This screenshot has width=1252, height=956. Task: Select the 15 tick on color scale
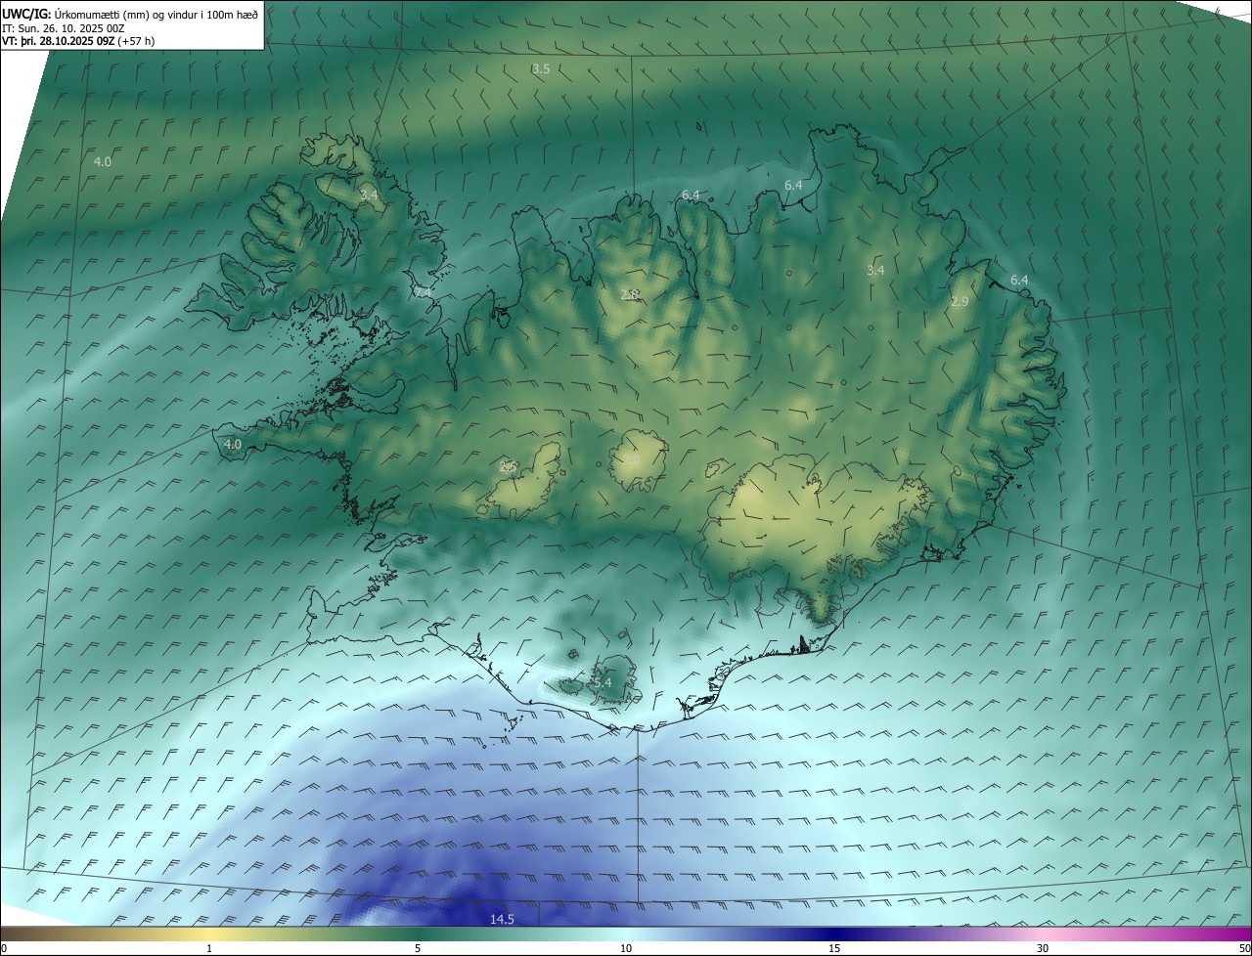click(x=834, y=948)
